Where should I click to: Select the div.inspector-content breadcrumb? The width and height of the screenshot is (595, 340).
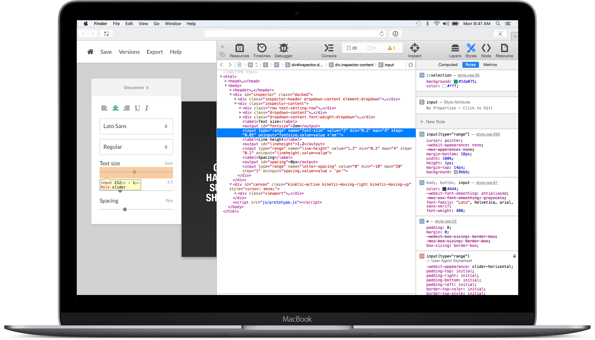pos(351,65)
